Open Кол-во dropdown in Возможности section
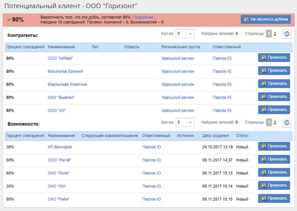 pos(190,122)
